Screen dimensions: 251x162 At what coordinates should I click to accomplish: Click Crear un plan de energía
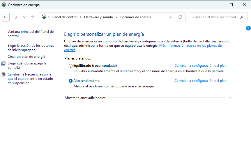(26, 57)
